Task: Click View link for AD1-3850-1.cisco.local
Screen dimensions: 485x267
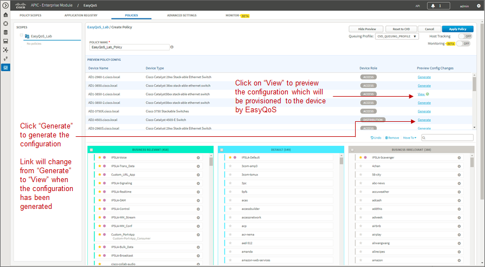Action: pyautogui.click(x=421, y=94)
